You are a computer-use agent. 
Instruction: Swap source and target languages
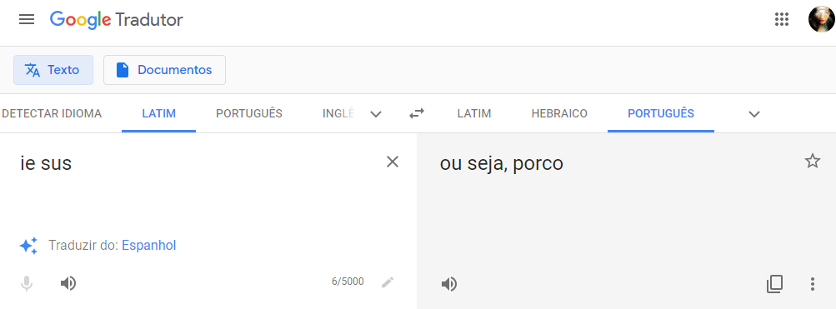[x=417, y=113]
